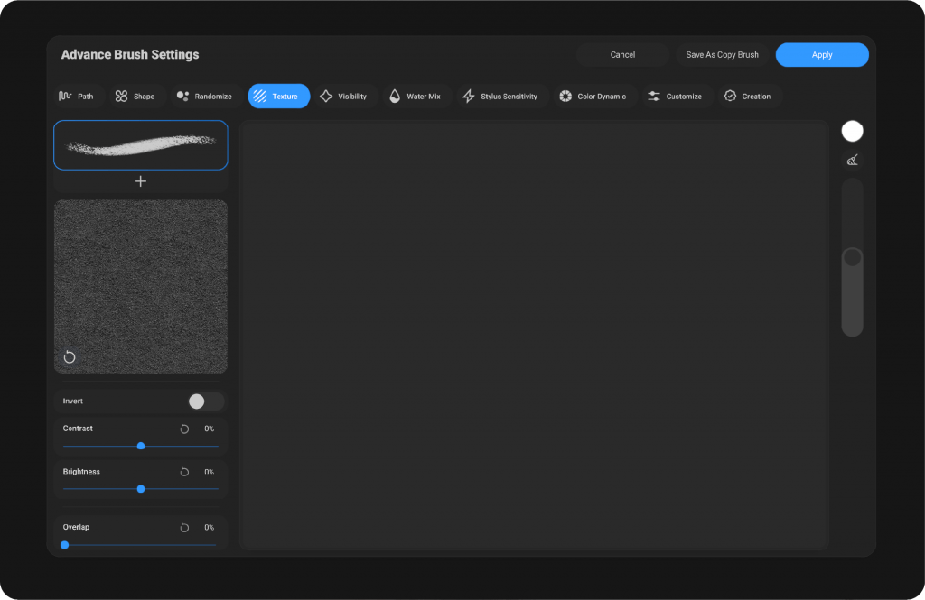The width and height of the screenshot is (925, 600).
Task: Click the white color swatch
Action: (852, 132)
